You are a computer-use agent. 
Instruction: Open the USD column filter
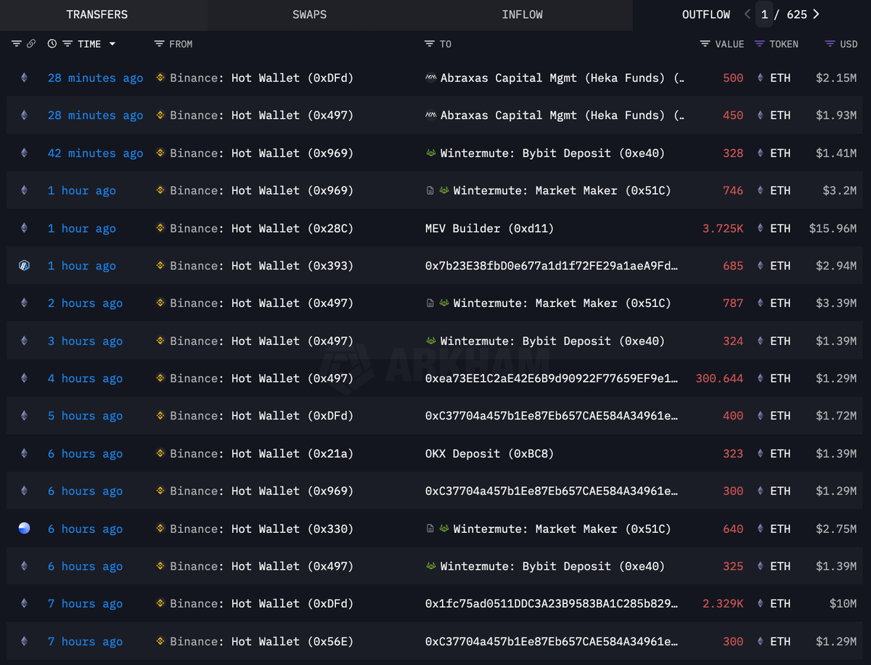830,44
